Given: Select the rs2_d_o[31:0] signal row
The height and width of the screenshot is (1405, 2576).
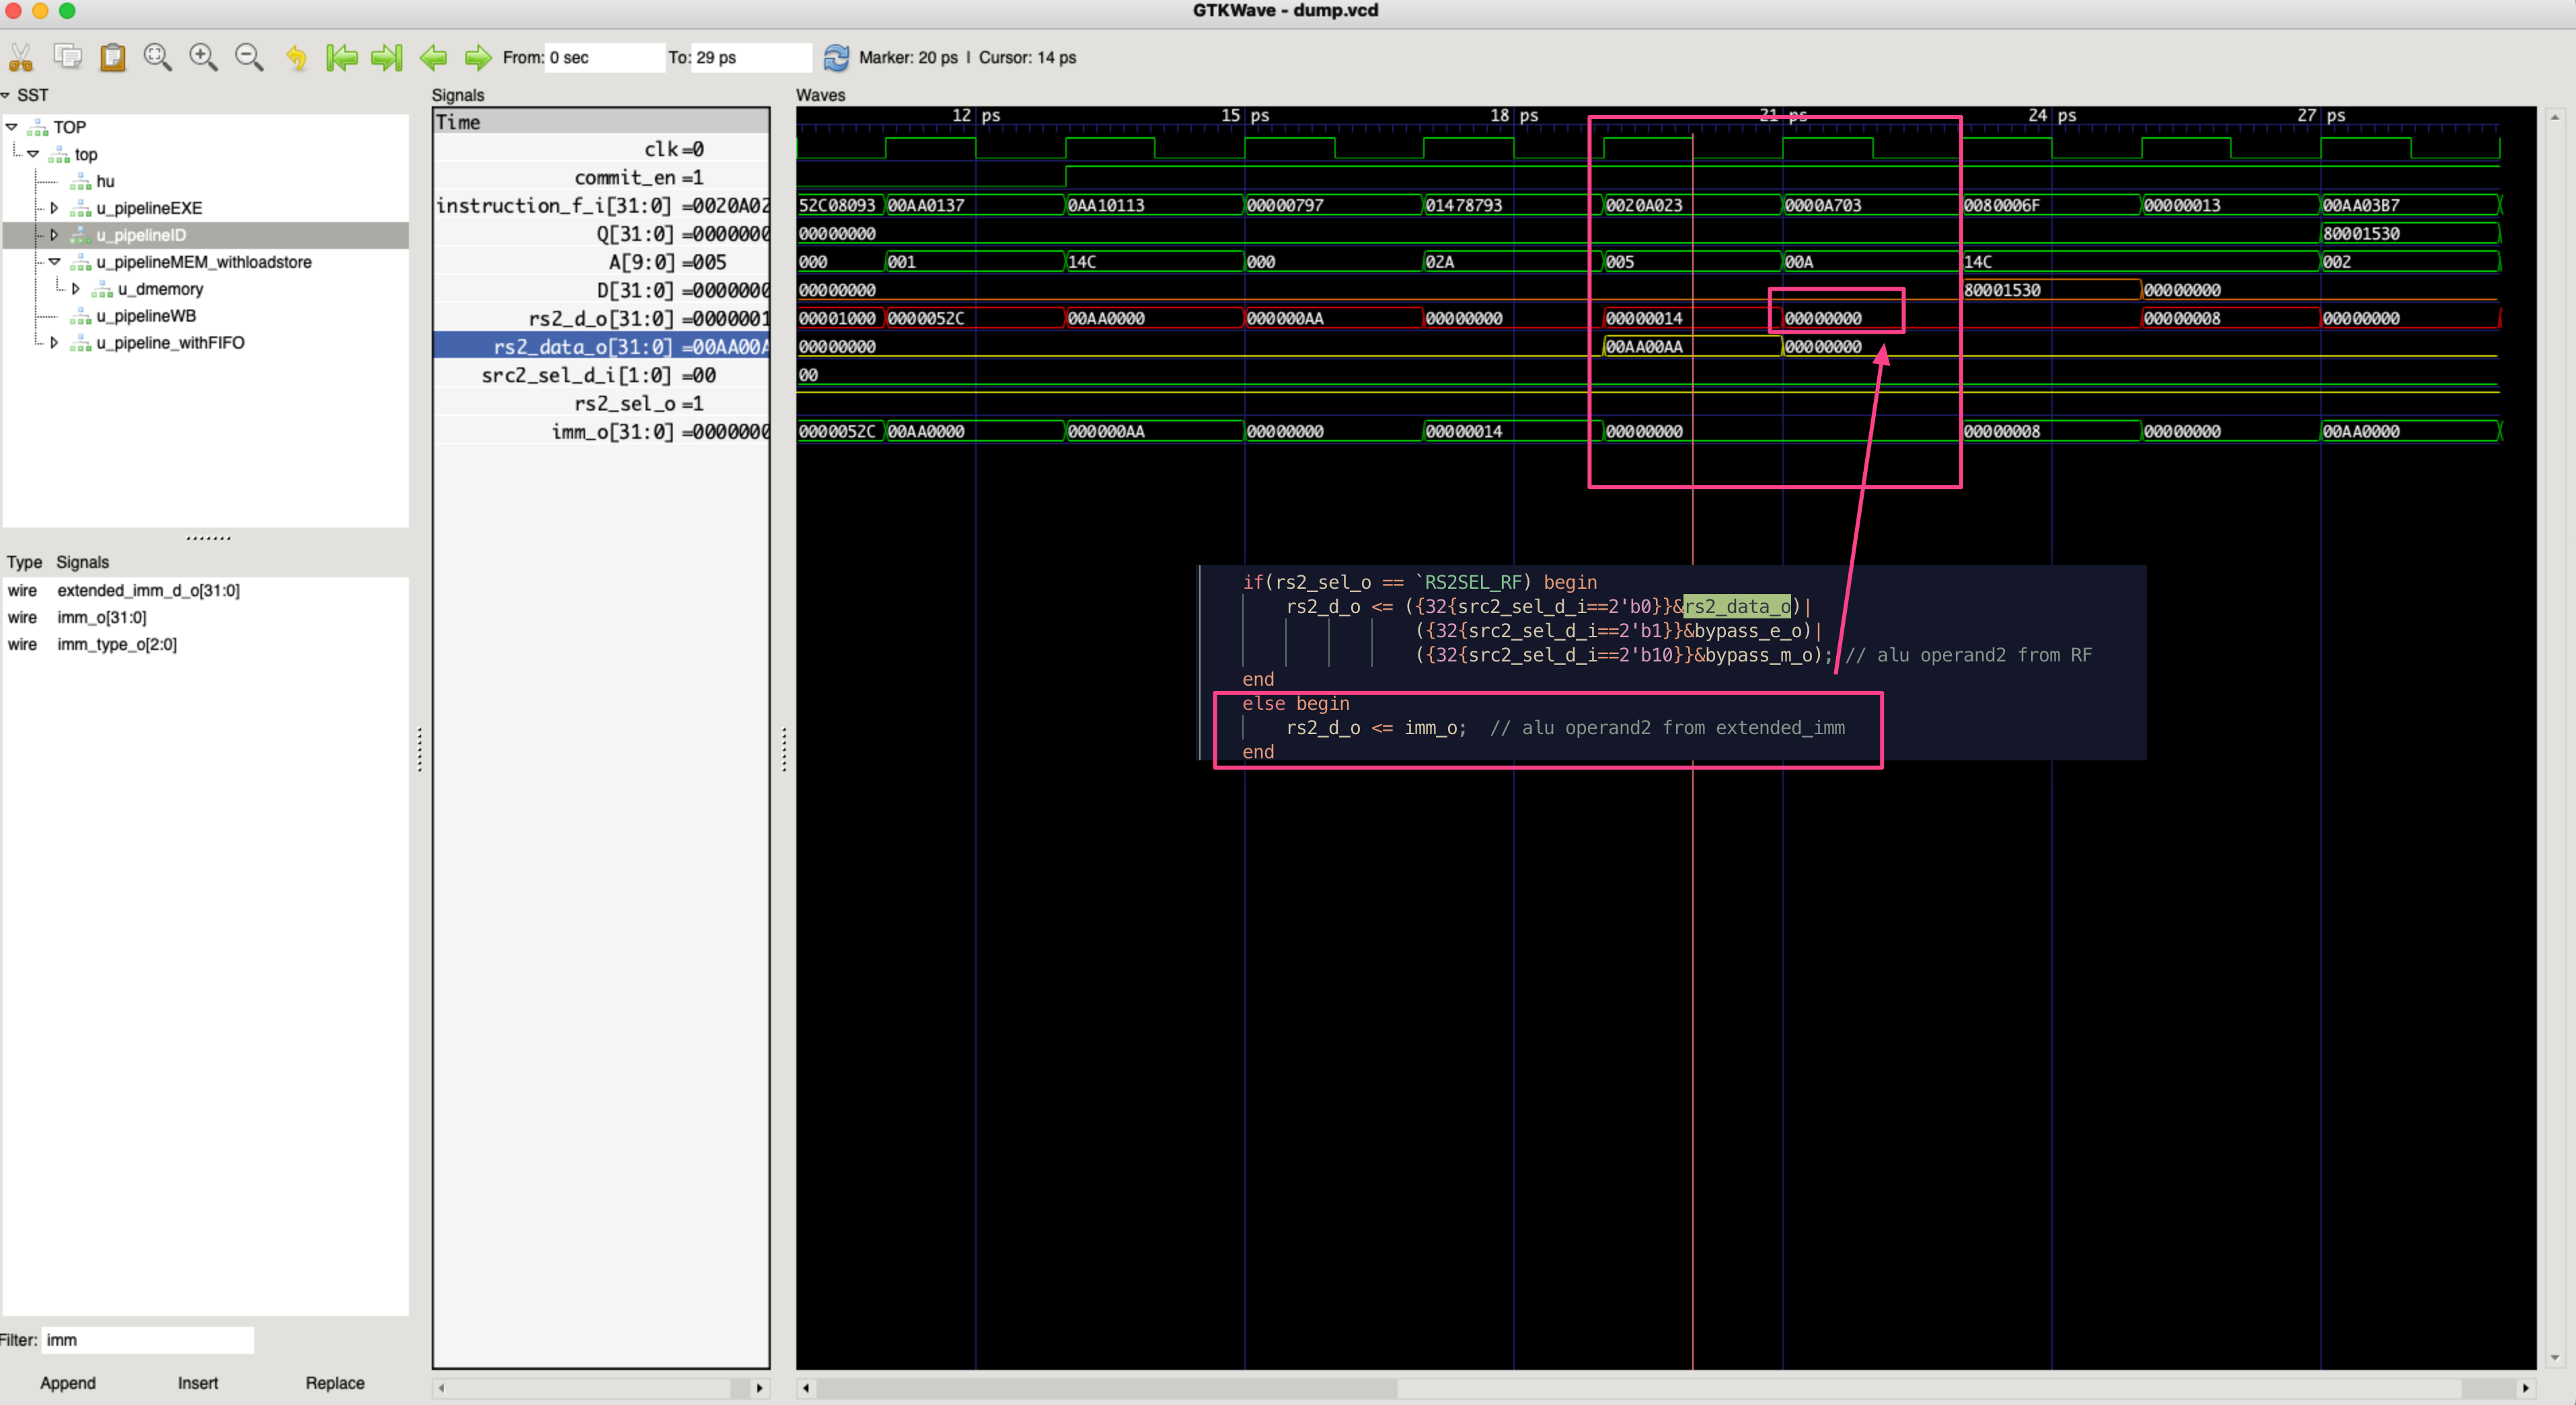Looking at the screenshot, I should pos(602,318).
